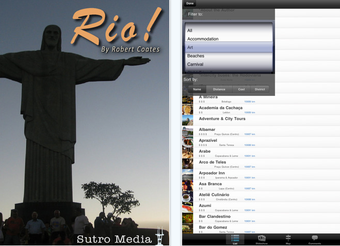Sort entries by District

click(x=260, y=89)
